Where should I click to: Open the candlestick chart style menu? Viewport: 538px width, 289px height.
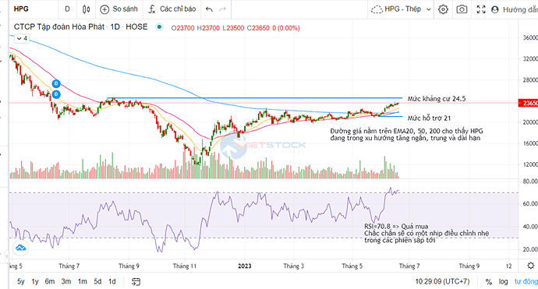(x=86, y=9)
